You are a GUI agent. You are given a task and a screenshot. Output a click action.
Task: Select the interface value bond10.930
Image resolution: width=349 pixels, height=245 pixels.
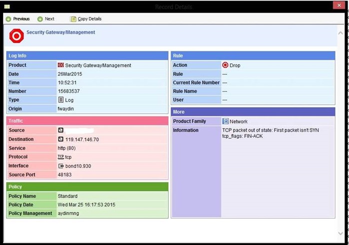tap(78, 166)
